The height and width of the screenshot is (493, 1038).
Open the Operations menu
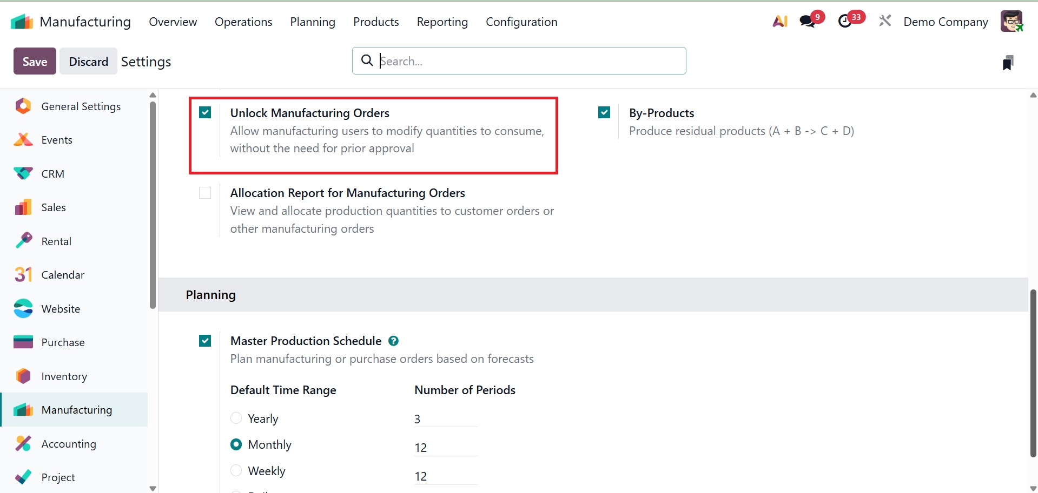(243, 22)
